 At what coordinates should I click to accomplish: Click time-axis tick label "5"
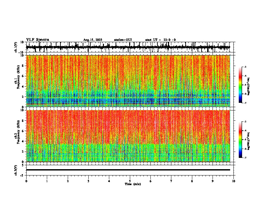[x=130, y=181]
